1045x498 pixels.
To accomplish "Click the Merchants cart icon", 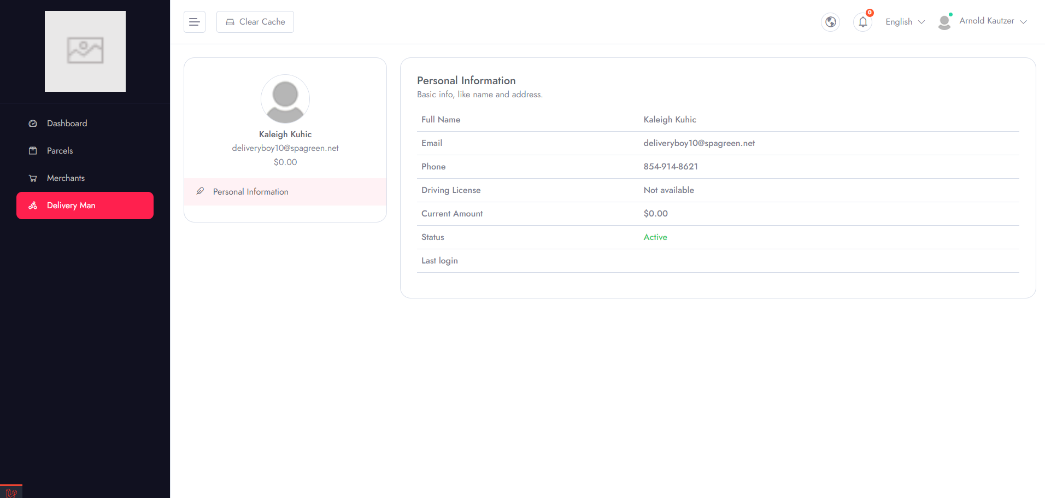I will pyautogui.click(x=33, y=178).
